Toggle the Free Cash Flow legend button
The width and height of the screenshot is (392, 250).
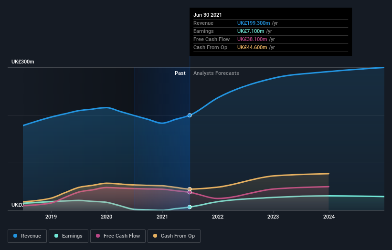coord(118,236)
